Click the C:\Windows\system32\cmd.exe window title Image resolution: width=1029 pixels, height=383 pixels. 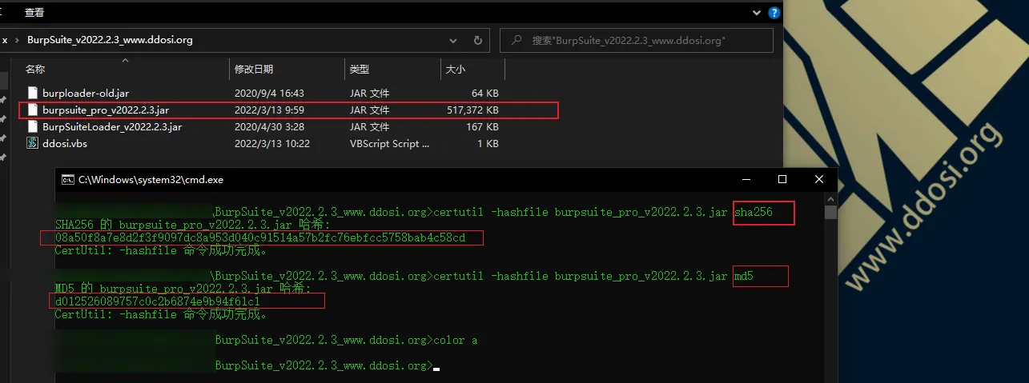tap(151, 180)
